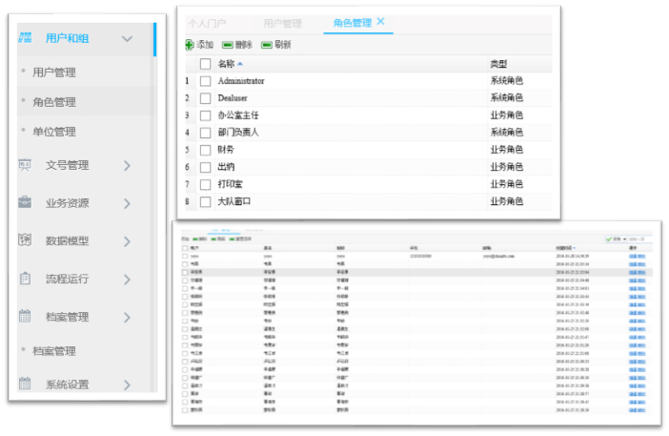This screenshot has height=436, width=669.
Task: Click the green plus 添加 icon
Action: (190, 45)
